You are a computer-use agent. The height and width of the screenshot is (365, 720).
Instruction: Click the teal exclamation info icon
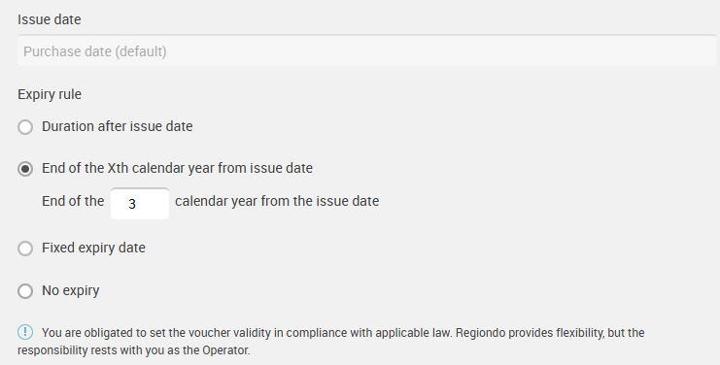coord(25,332)
